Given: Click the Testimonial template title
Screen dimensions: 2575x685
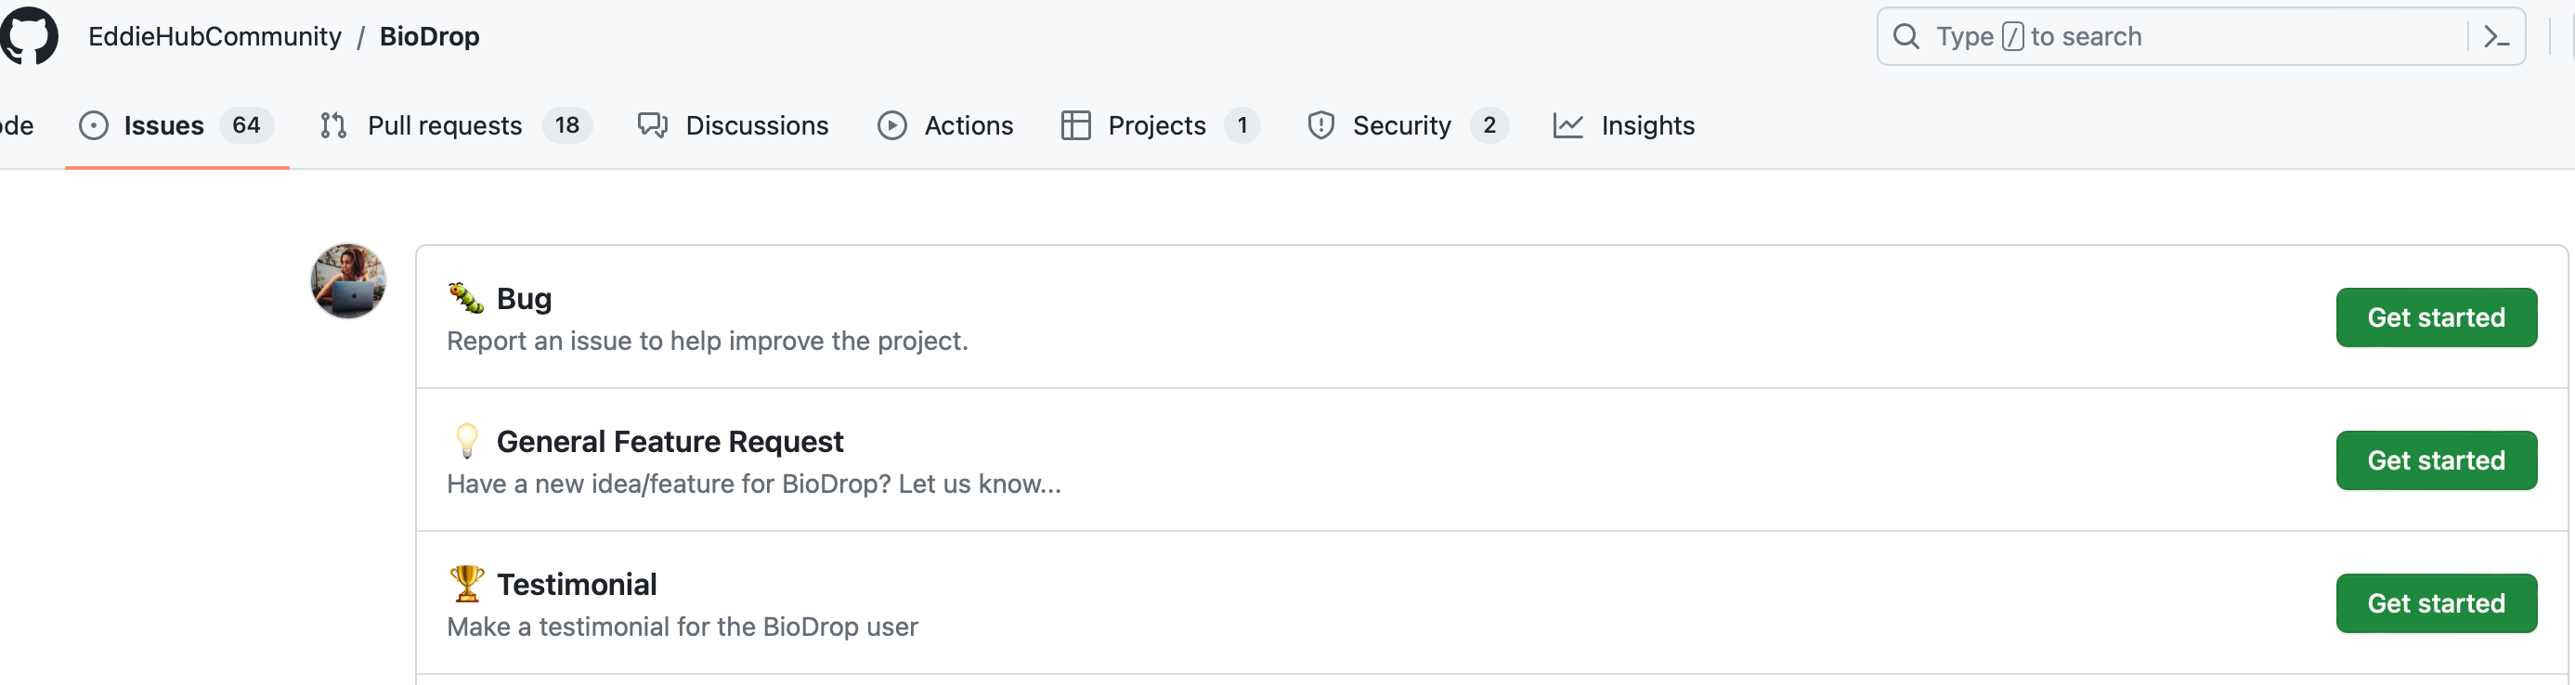Looking at the screenshot, I should click(x=577, y=584).
